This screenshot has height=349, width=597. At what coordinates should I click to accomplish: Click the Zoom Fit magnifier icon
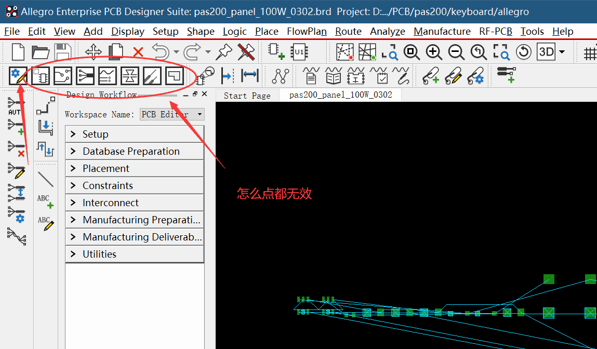click(x=412, y=52)
